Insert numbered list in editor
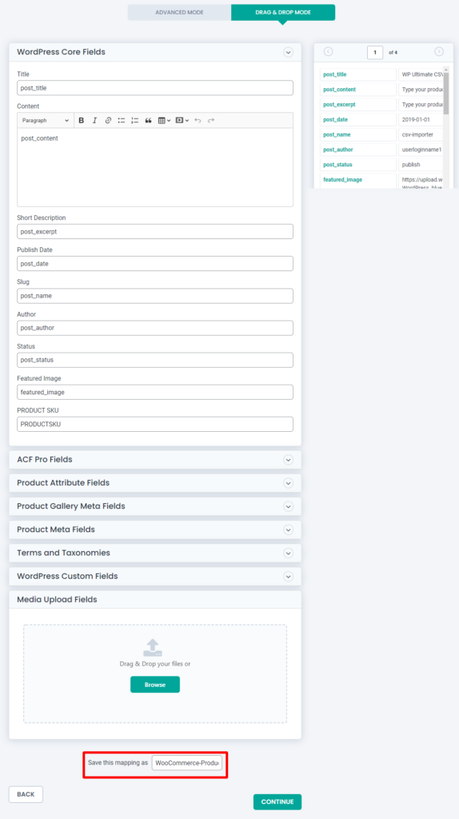The height and width of the screenshot is (819, 459). [134, 120]
